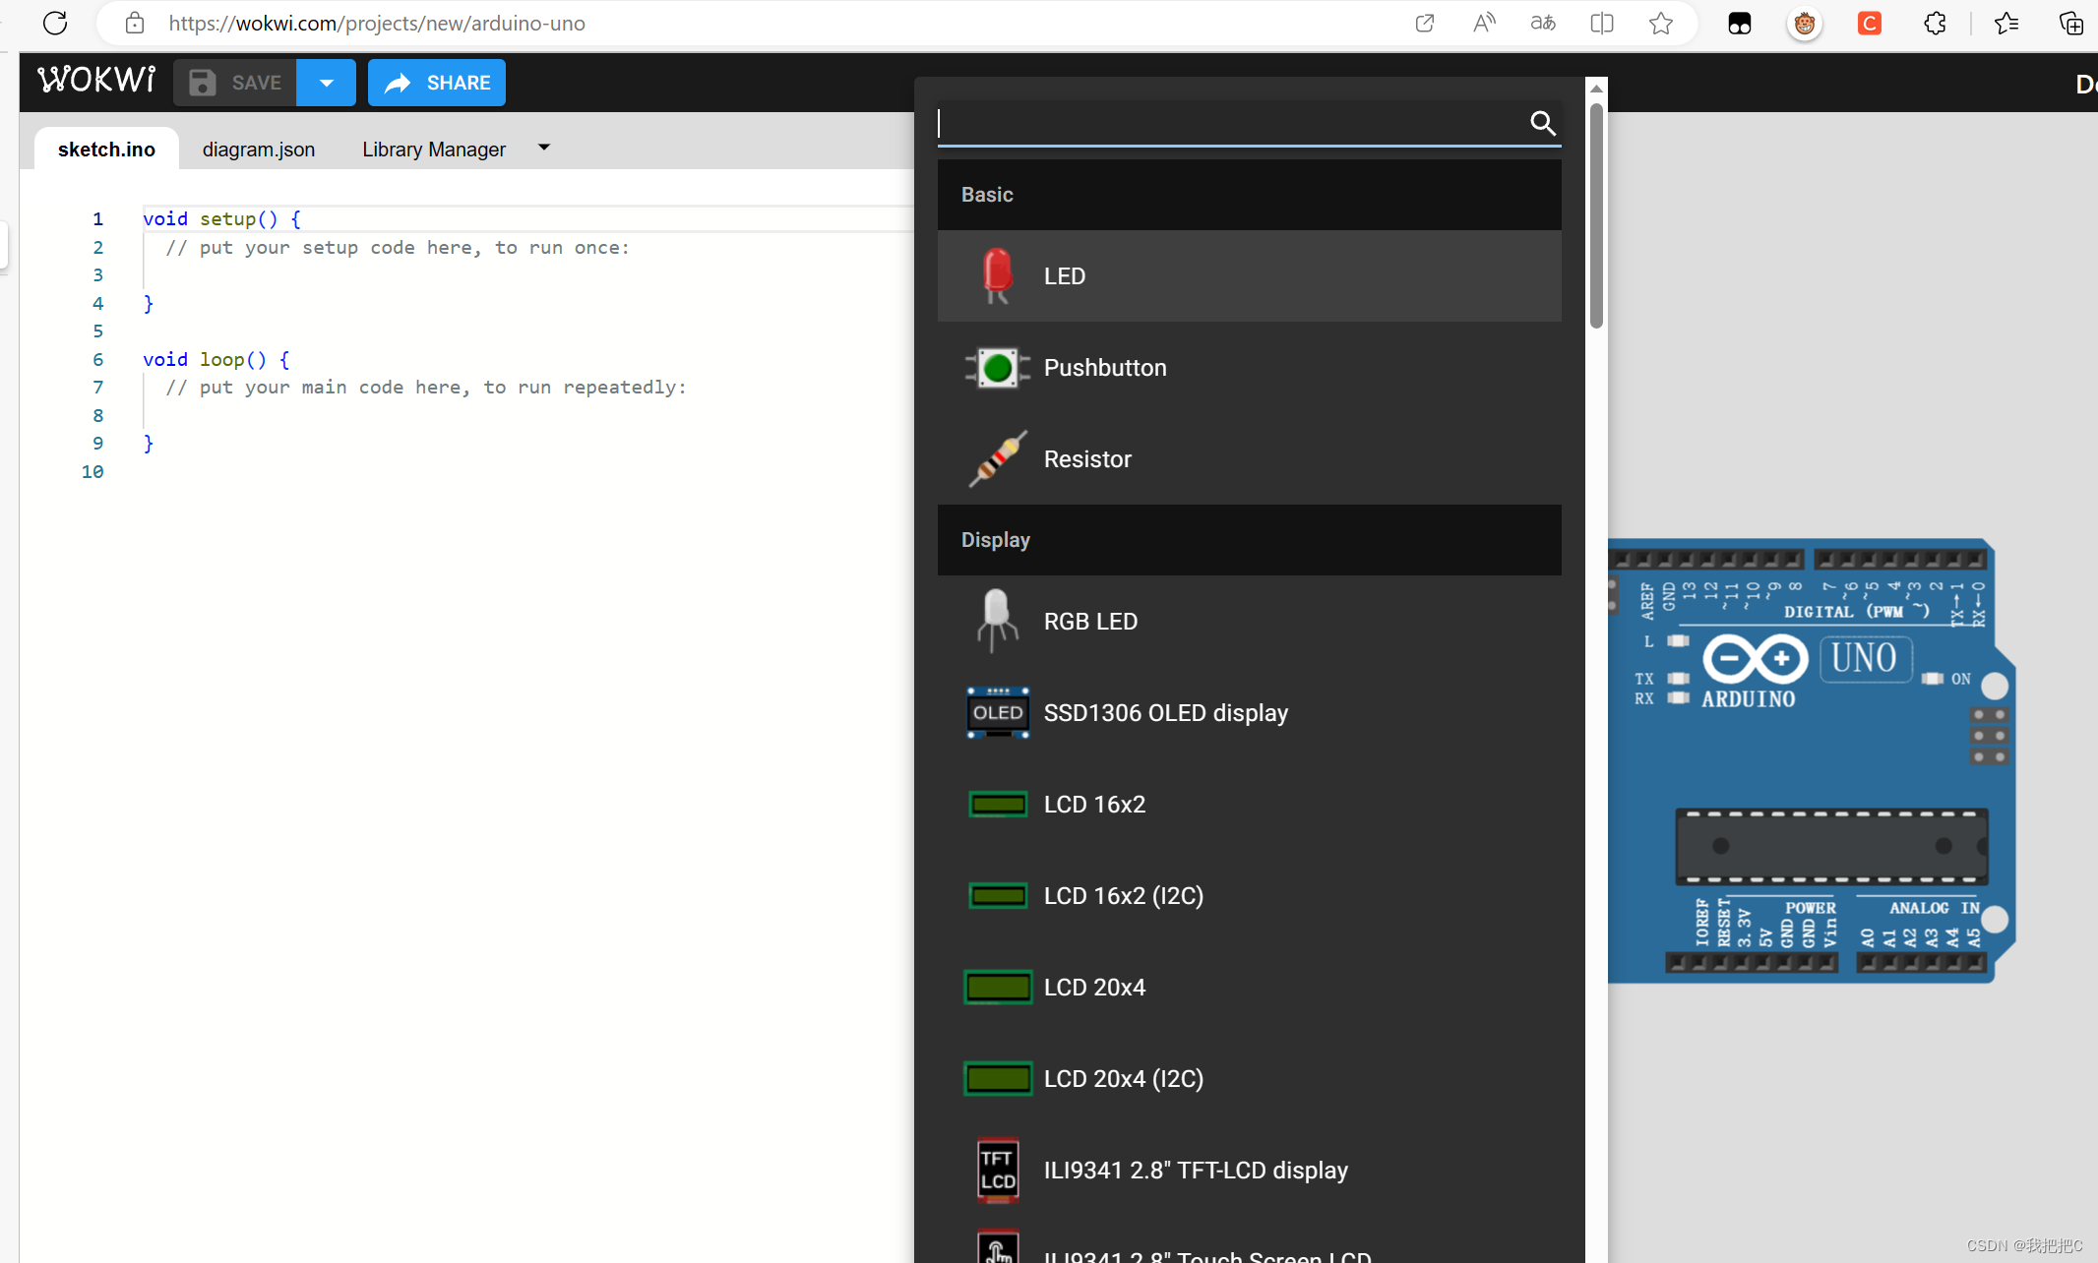Click the setup comment on line 2
The height and width of the screenshot is (1263, 2098).
(x=398, y=247)
